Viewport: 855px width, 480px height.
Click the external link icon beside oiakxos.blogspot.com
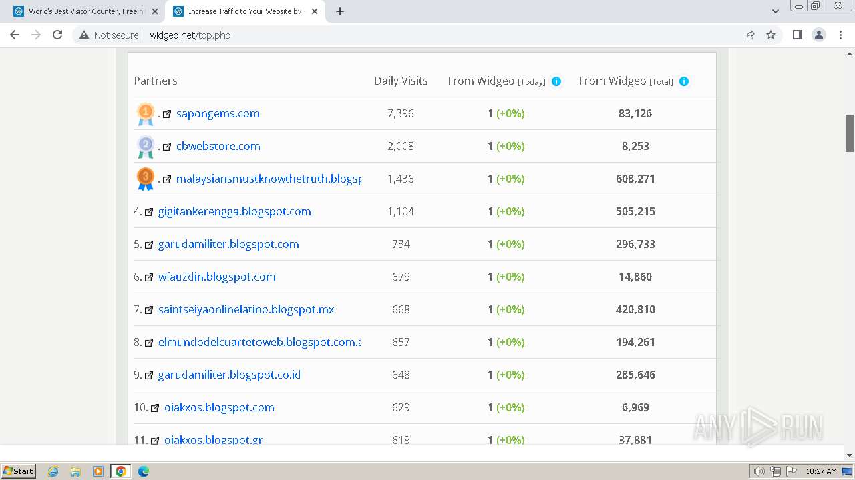155,408
